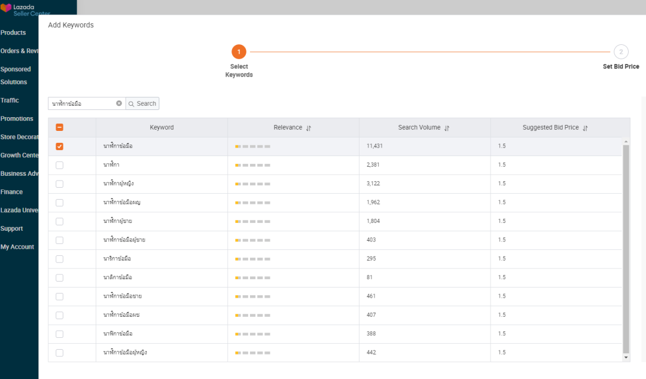Sort by Relevance using its sort arrows
646x379 pixels.
tap(309, 128)
